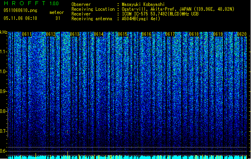Click the 0.7 kHz axis tick label
This screenshot has height=159, width=251.
click(x=3, y=131)
